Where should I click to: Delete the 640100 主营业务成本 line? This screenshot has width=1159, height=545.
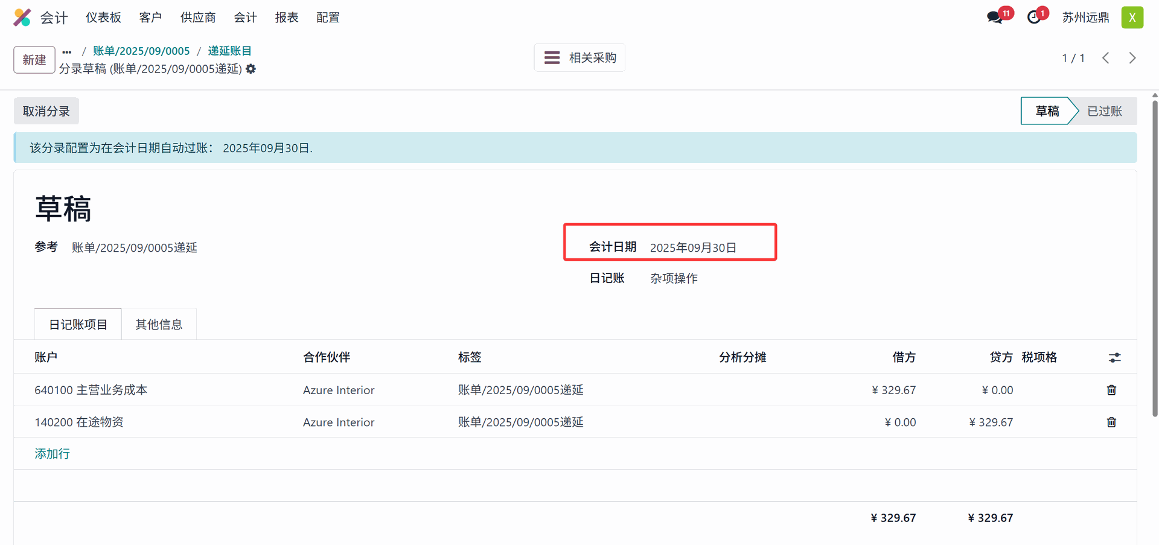[1111, 390]
